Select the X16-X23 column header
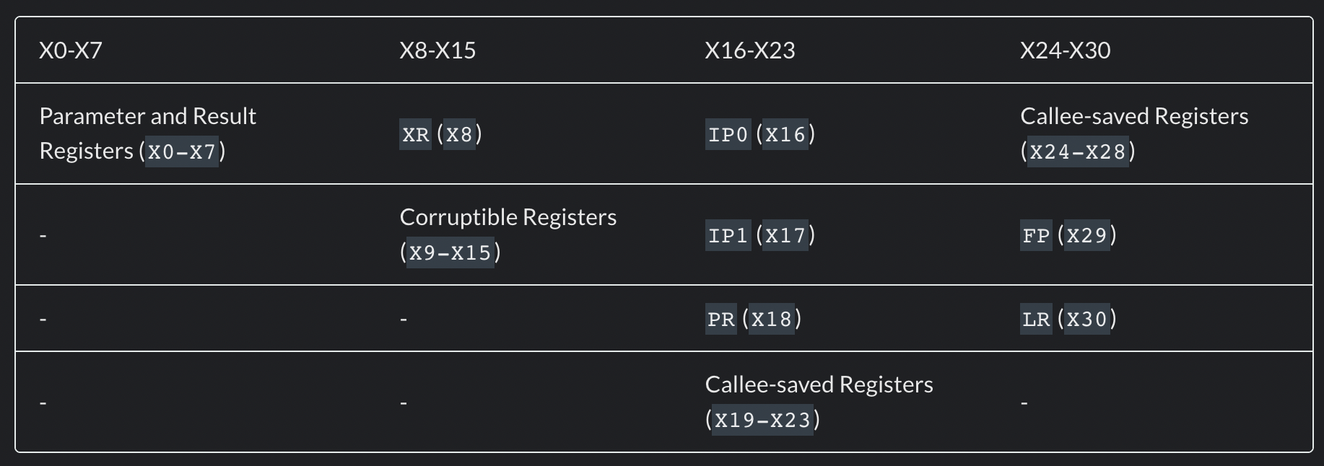Screen dimensions: 1324x466 pyautogui.click(x=749, y=50)
